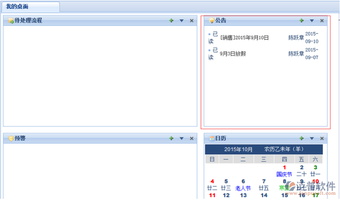Close the 公告 announcement panel

click(322, 20)
